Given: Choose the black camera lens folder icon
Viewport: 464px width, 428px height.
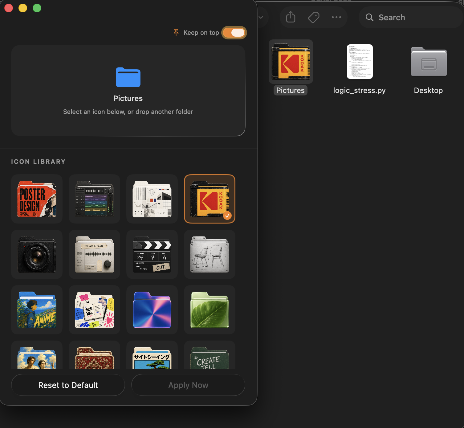Looking at the screenshot, I should coord(37,254).
